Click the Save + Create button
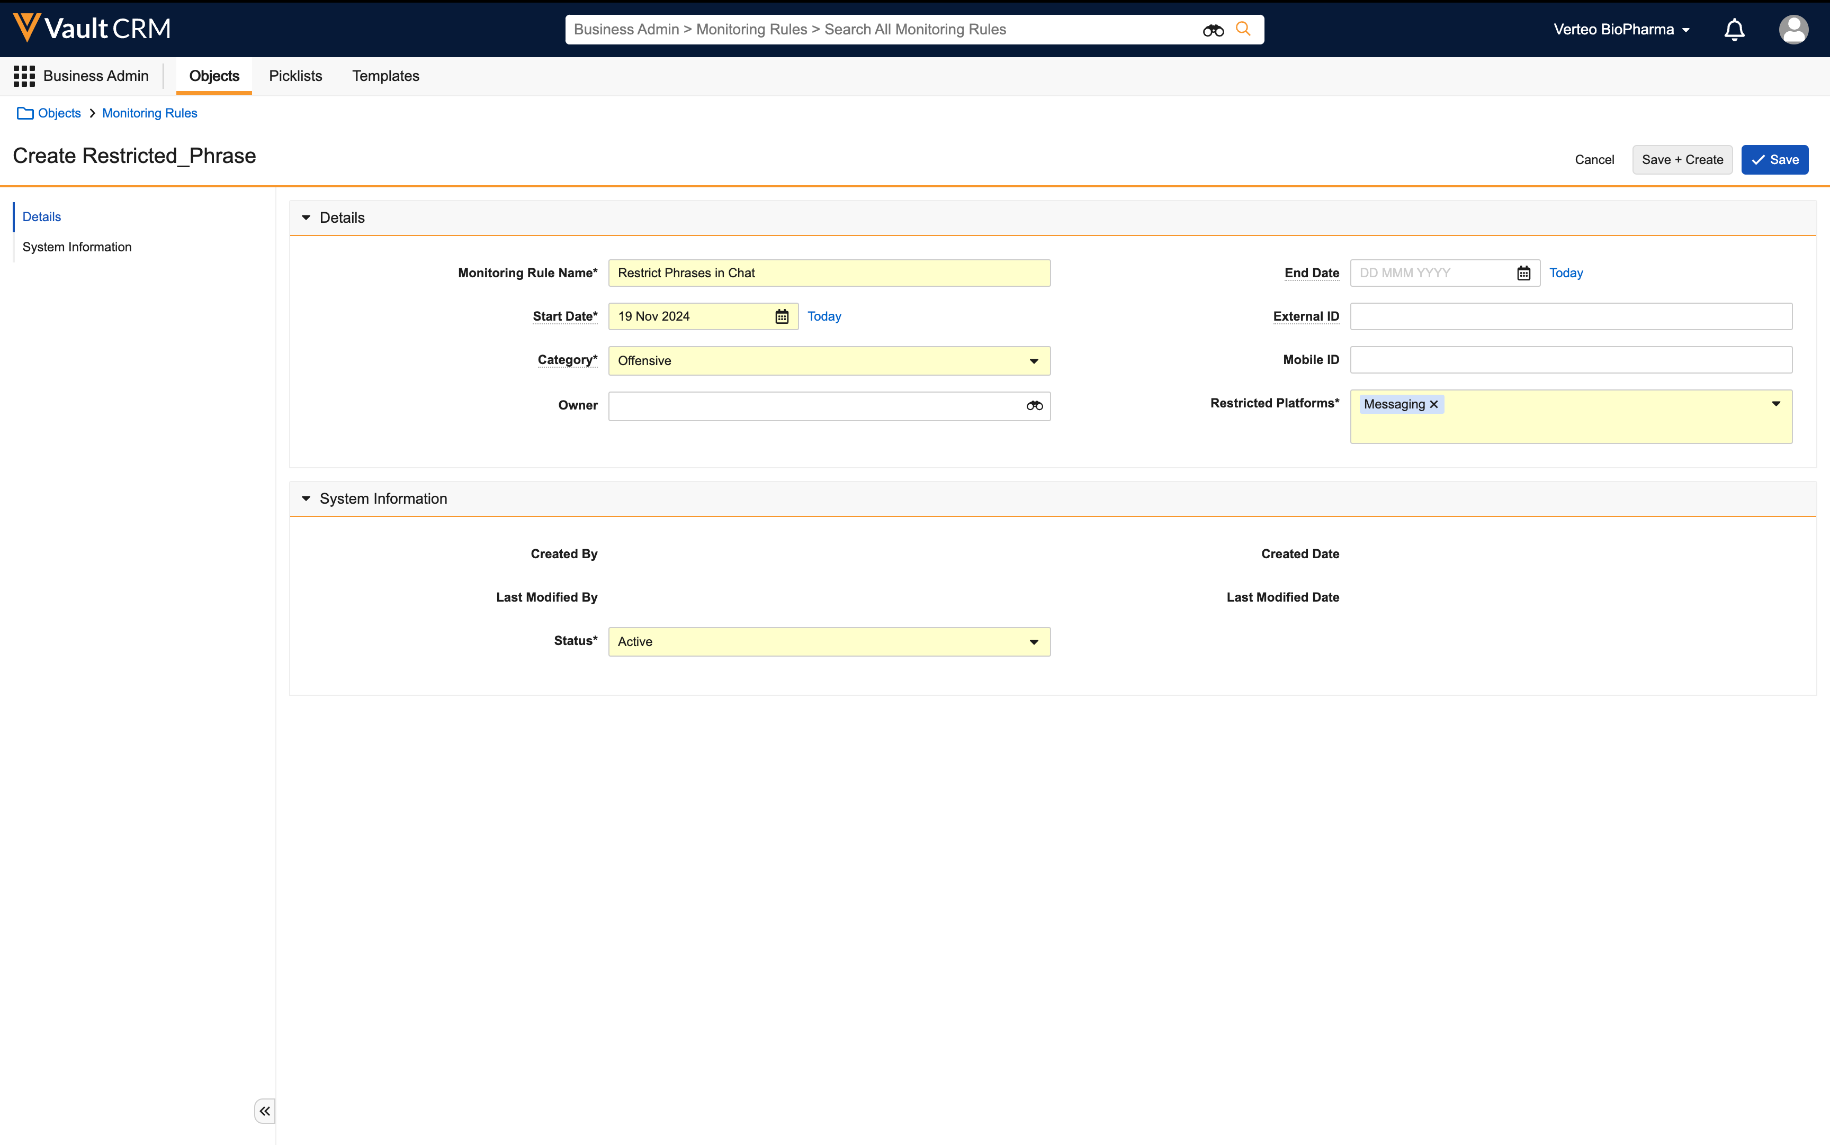The height and width of the screenshot is (1145, 1830). click(x=1682, y=160)
